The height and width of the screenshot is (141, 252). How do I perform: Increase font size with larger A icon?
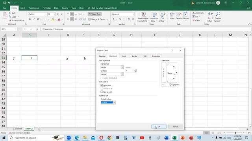(x=58, y=14)
